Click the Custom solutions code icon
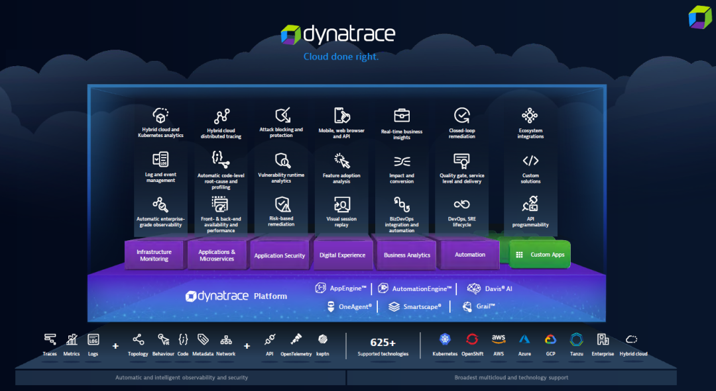 530,161
